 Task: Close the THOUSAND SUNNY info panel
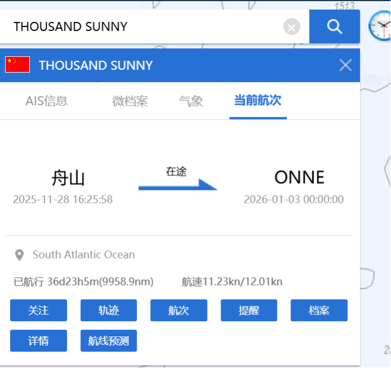point(345,65)
